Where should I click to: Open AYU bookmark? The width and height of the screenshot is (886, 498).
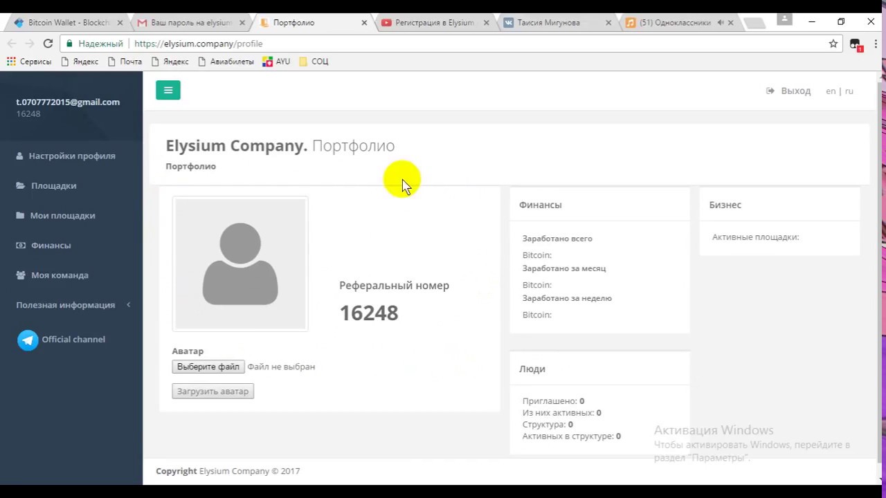coord(276,62)
